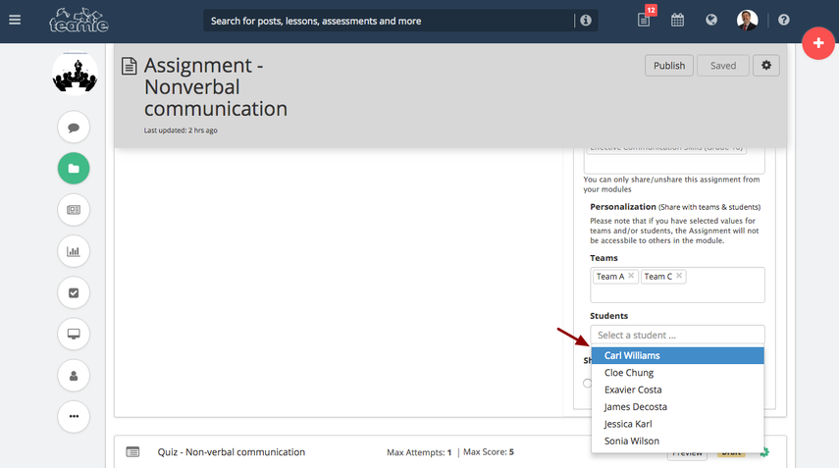
Task: Click the search info icon
Action: pos(586,21)
